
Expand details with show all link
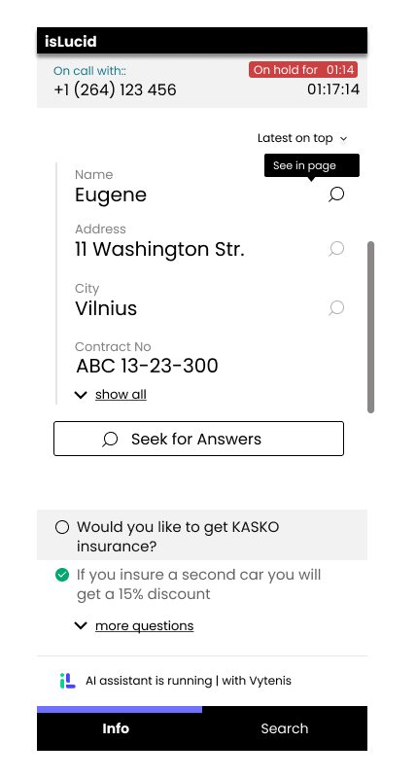(121, 395)
